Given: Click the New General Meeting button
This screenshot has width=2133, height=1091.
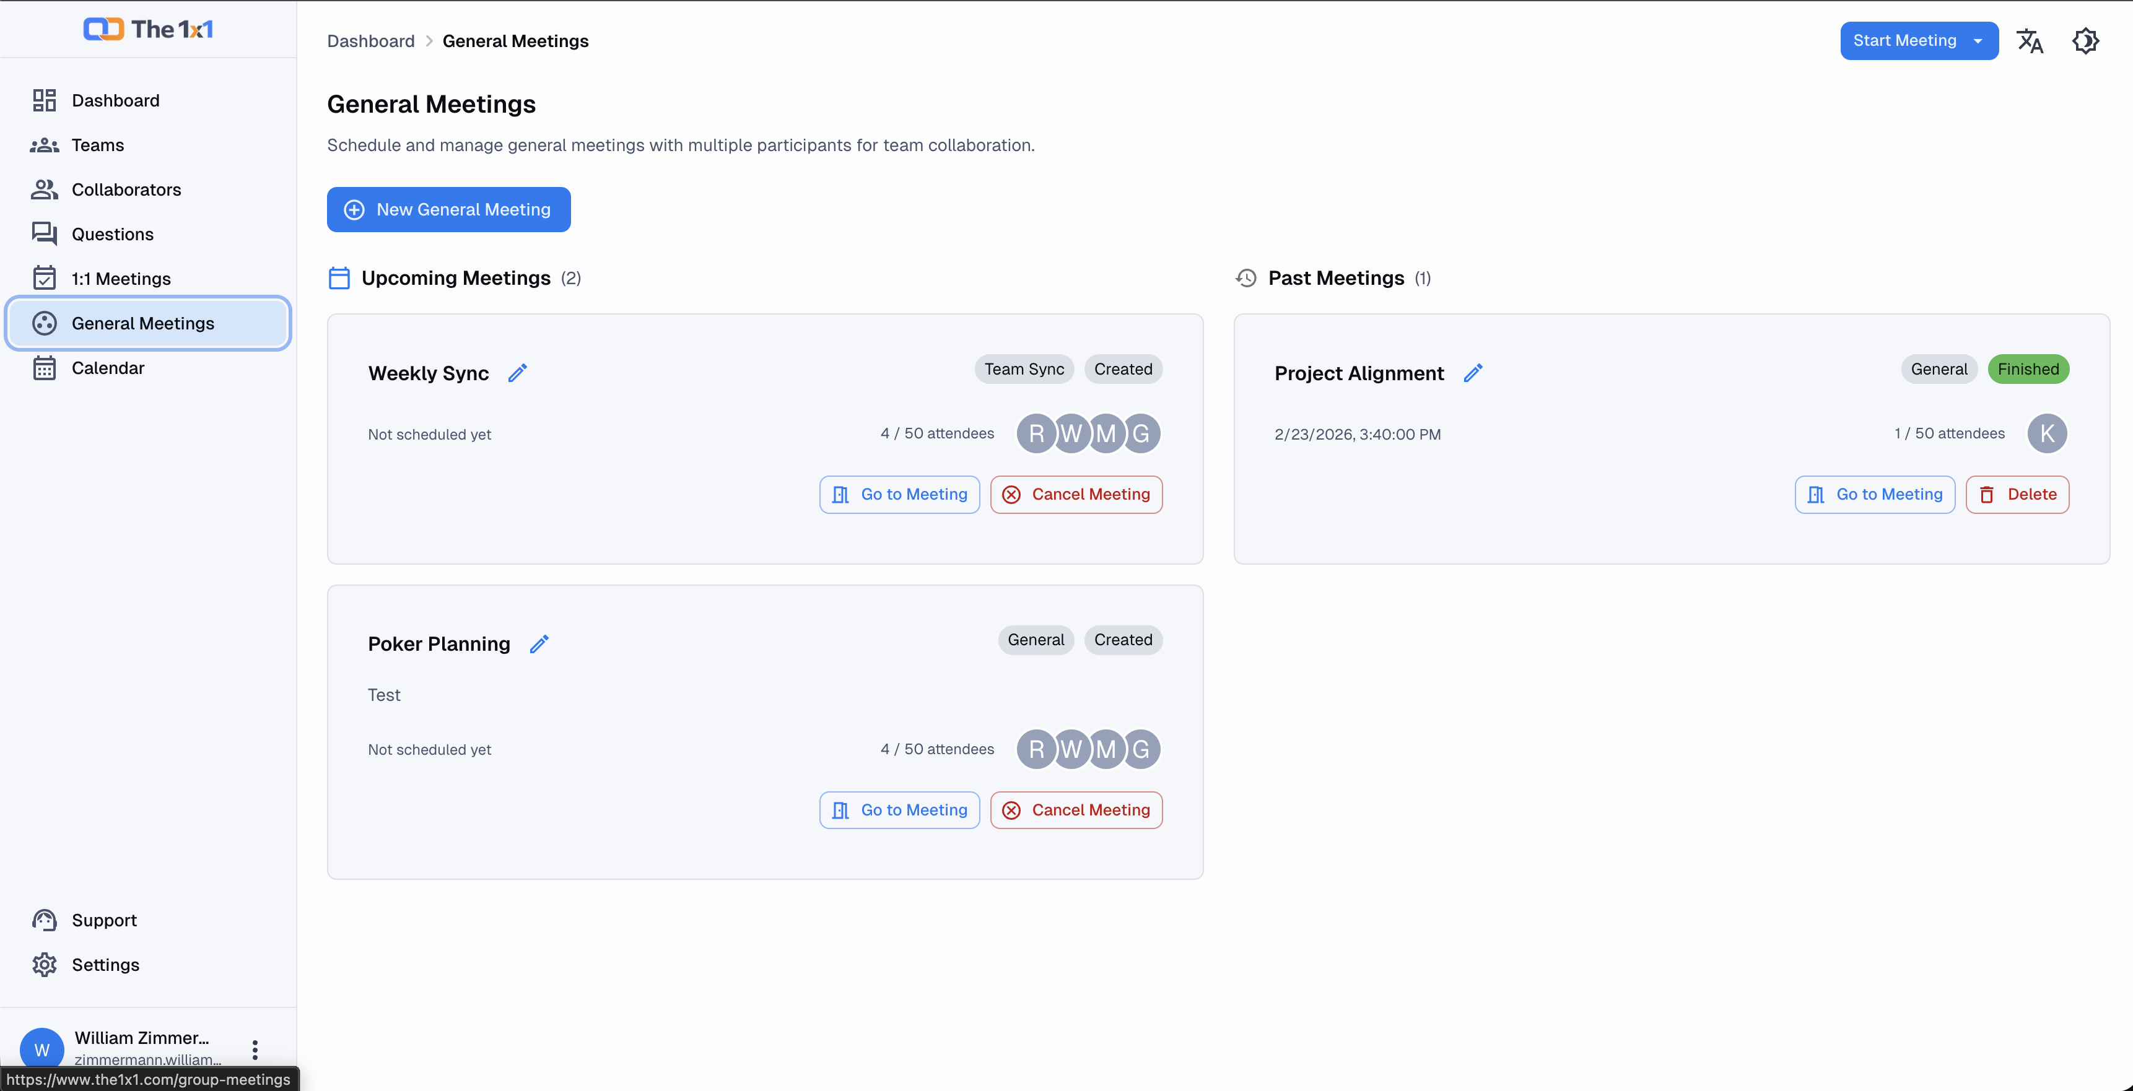Looking at the screenshot, I should click(x=448, y=209).
